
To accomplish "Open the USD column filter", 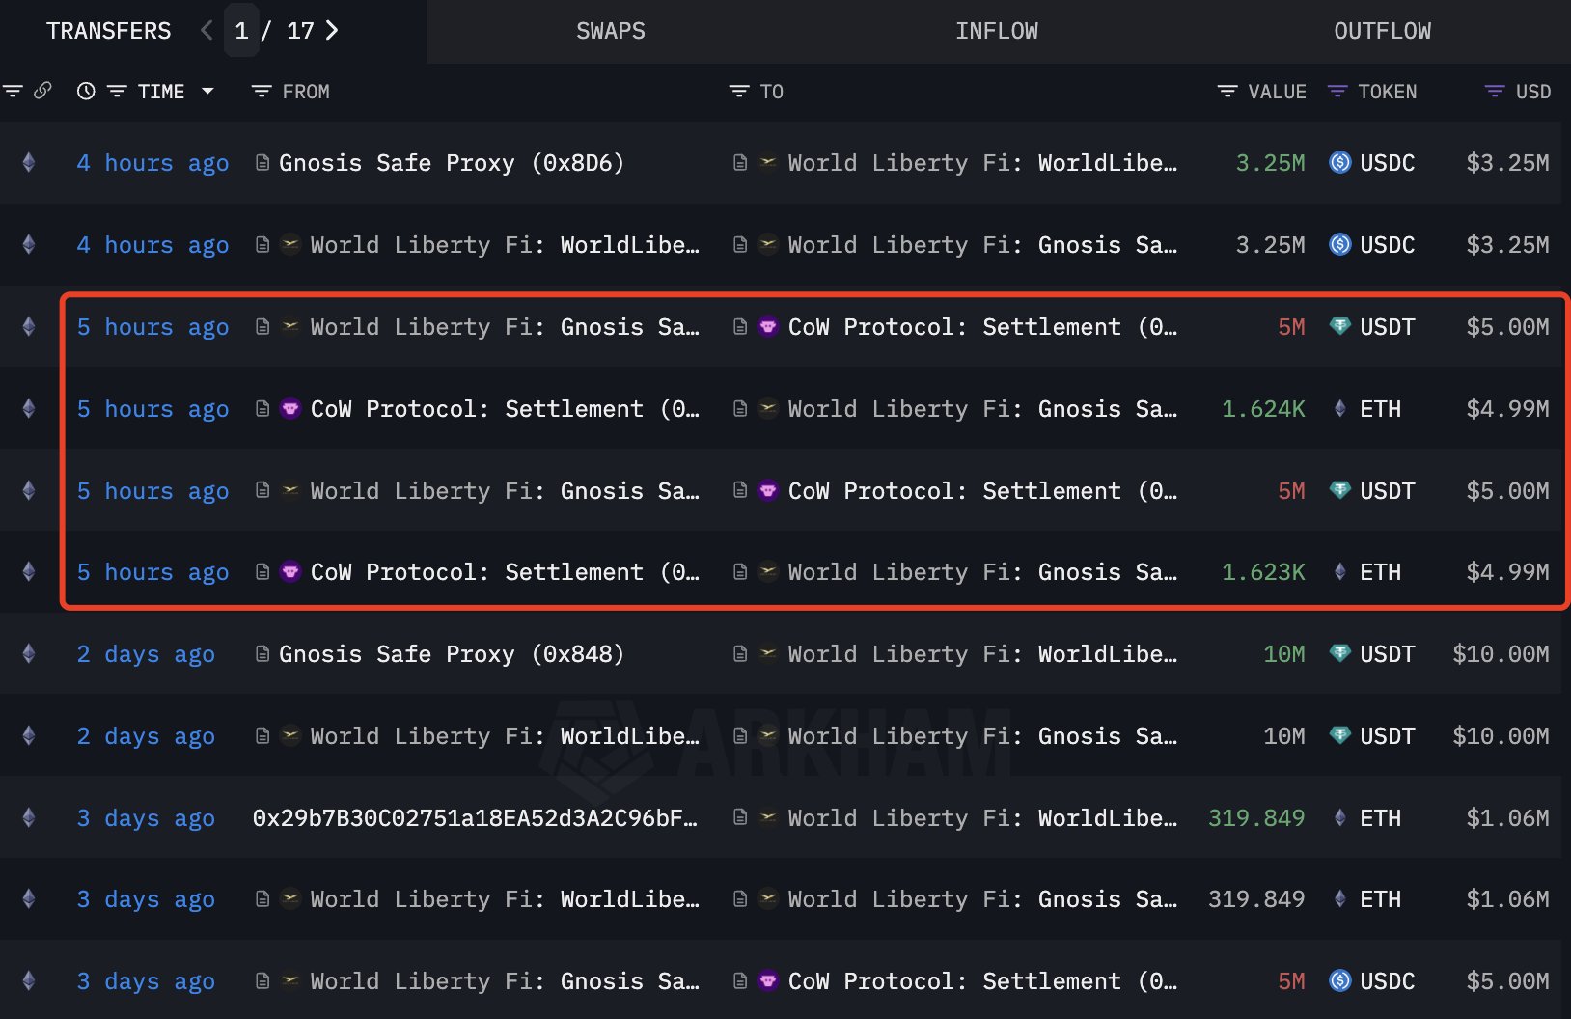I will (1495, 91).
